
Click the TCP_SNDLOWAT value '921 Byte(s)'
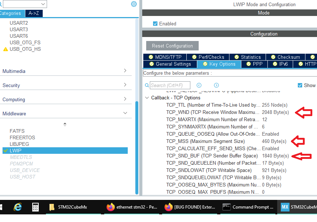274,170
